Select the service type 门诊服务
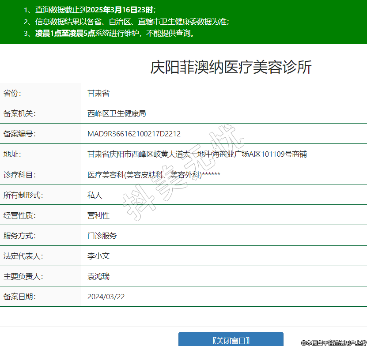 (x=102, y=236)
